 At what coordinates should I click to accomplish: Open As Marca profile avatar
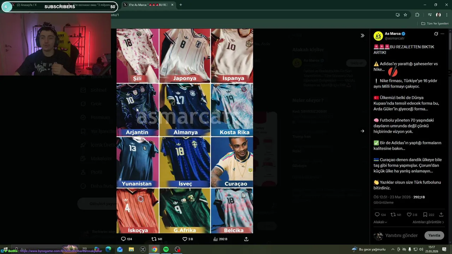378,36
